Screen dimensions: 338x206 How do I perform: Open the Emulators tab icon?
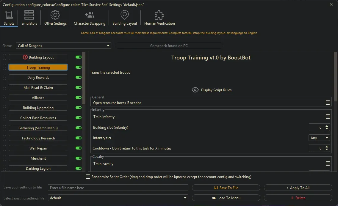(29, 14)
